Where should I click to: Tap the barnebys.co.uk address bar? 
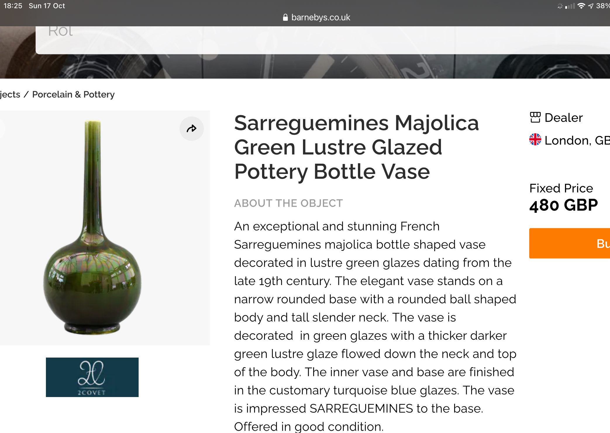[320, 18]
